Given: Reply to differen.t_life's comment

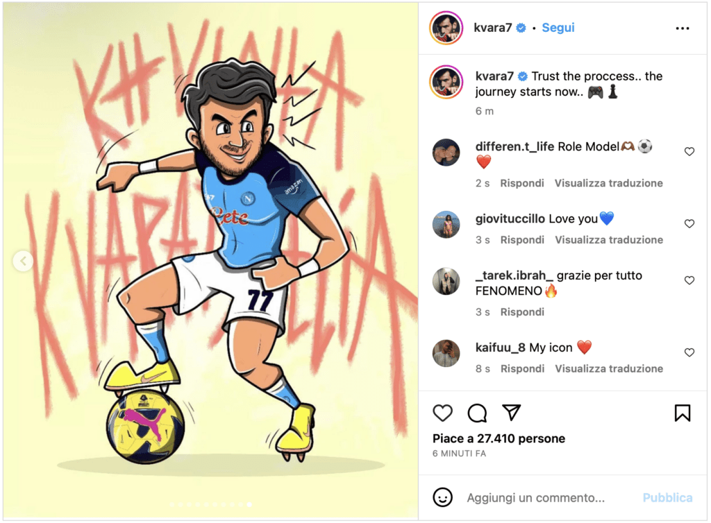Looking at the screenshot, I should [x=522, y=183].
